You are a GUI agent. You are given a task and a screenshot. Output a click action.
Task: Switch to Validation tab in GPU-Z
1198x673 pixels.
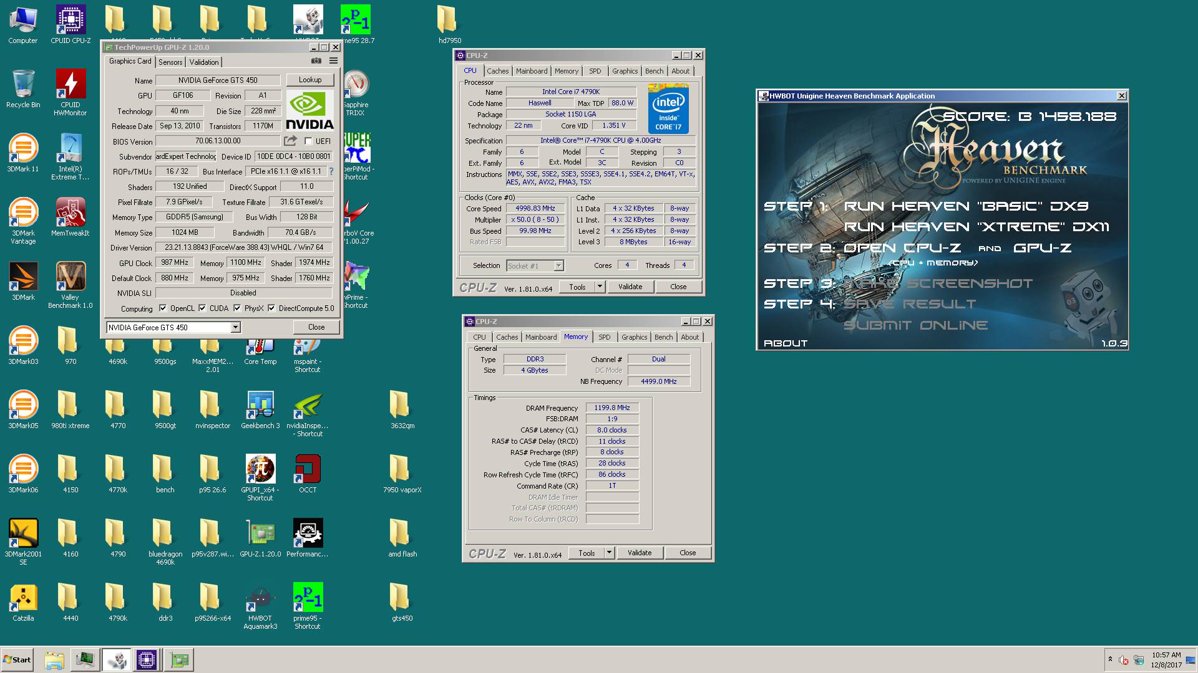pyautogui.click(x=204, y=62)
